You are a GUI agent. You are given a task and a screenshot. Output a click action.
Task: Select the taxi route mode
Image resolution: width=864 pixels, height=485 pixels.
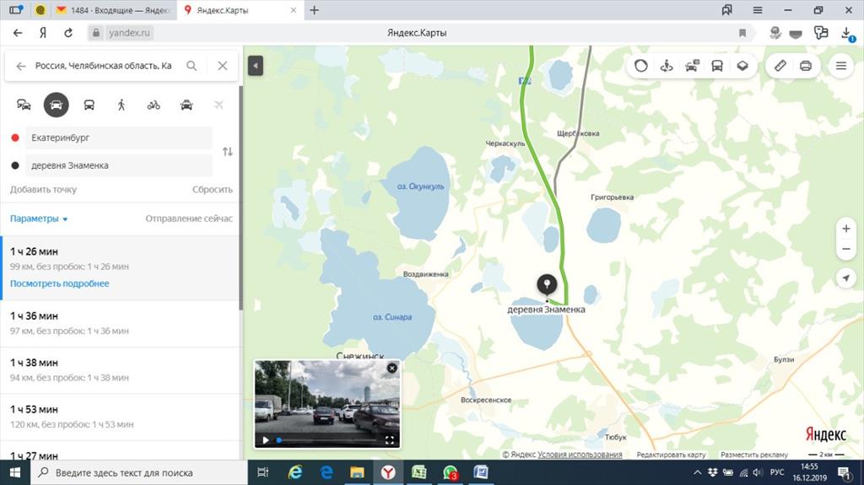click(x=186, y=105)
